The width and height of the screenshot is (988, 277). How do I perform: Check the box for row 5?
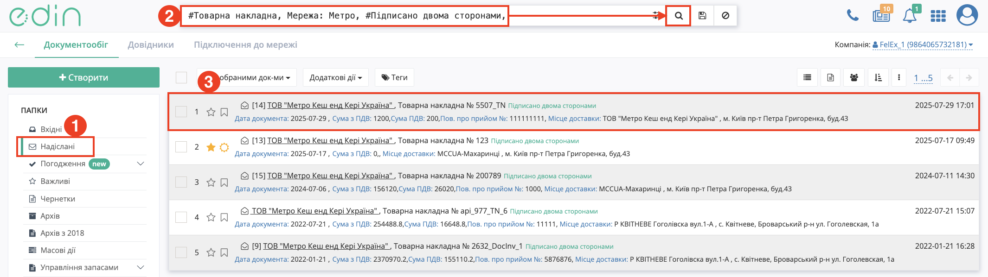pos(181,252)
